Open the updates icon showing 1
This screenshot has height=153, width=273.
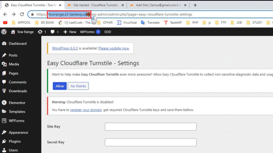pos(42,32)
